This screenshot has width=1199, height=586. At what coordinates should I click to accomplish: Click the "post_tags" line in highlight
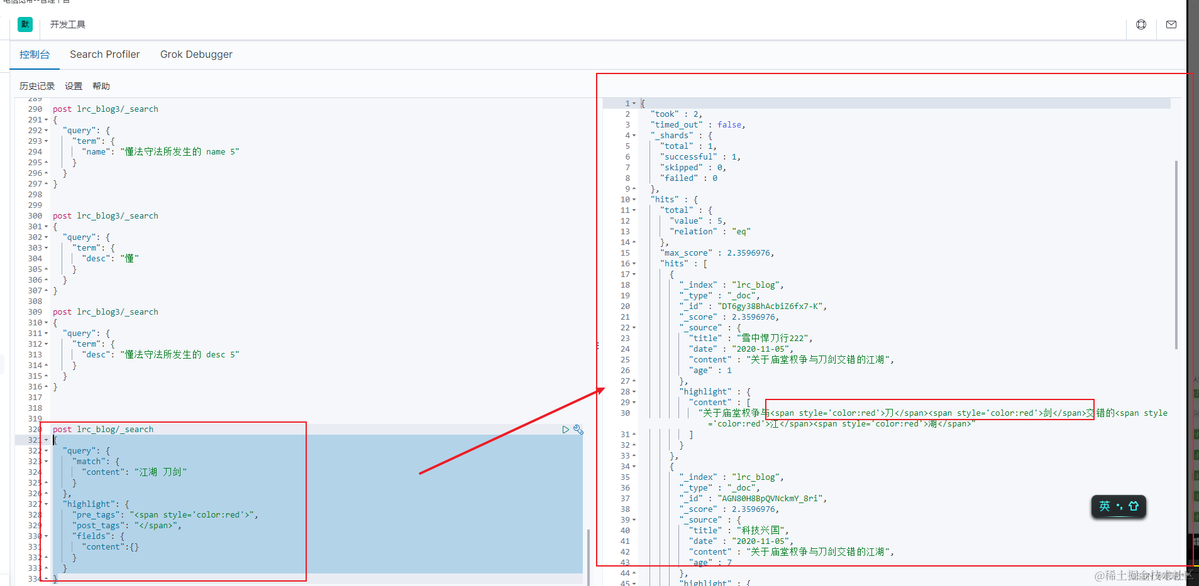coord(127,526)
